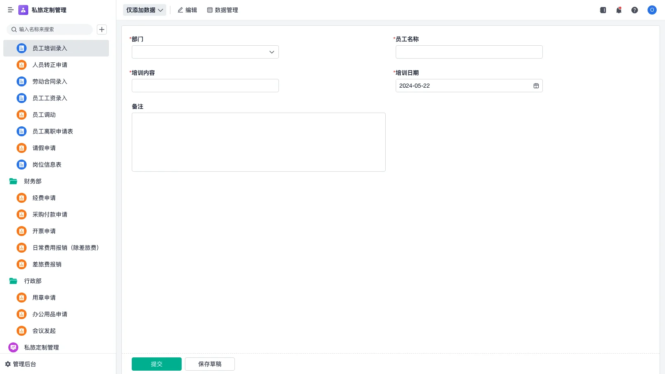Open the calendar picker for 培训日期
Viewport: 665px width, 374px height.
pyautogui.click(x=536, y=86)
